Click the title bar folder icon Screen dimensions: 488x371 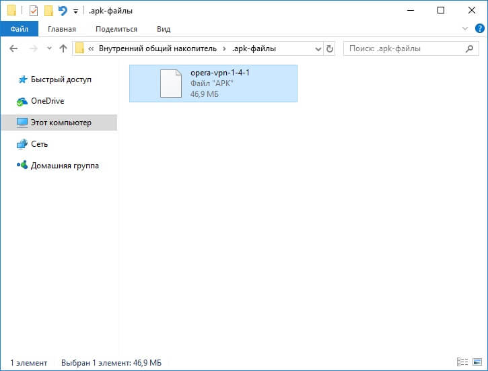coord(12,10)
